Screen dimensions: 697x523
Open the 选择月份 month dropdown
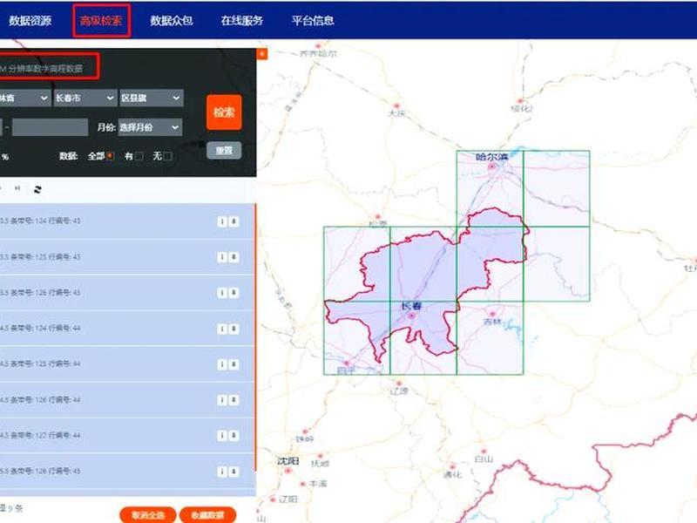pyautogui.click(x=150, y=127)
